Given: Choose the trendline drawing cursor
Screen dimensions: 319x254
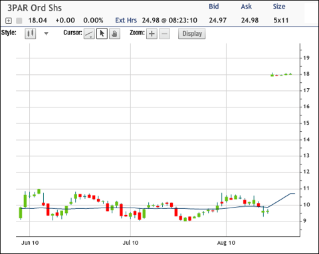Looking at the screenshot, I should pyautogui.click(x=89, y=34).
